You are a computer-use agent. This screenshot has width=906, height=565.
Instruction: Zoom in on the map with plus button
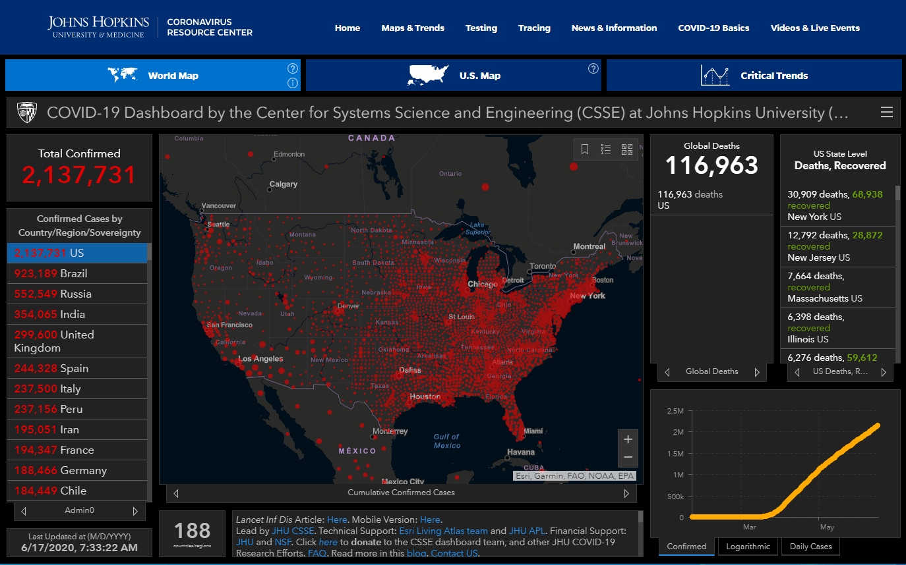coord(628,439)
